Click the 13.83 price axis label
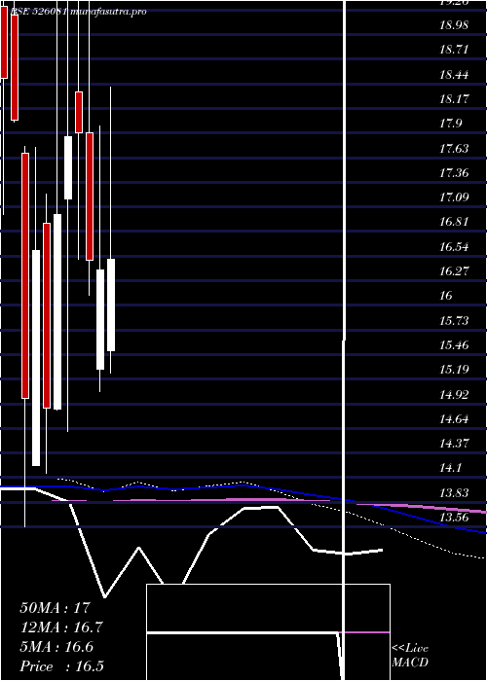 454,493
